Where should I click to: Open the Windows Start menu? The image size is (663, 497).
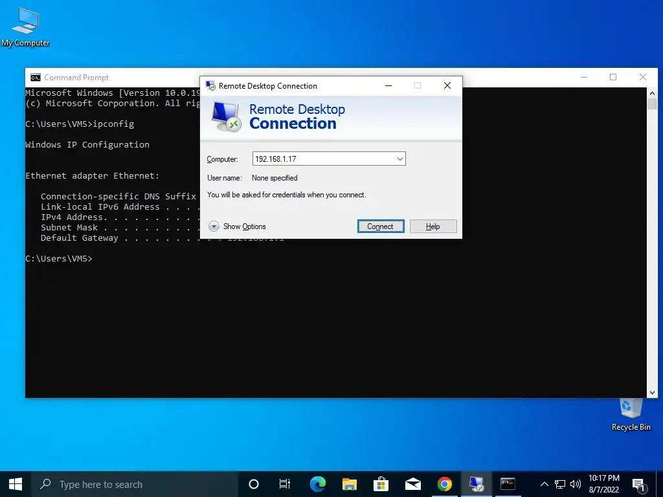[16, 484]
